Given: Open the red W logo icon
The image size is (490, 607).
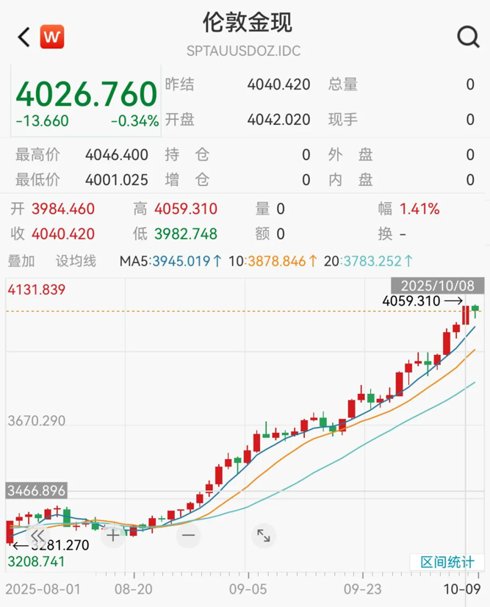Looking at the screenshot, I should pos(52,36).
